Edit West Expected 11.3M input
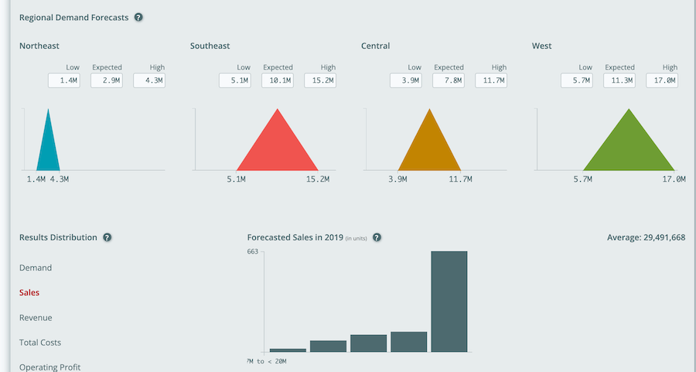696x372 pixels. (619, 80)
